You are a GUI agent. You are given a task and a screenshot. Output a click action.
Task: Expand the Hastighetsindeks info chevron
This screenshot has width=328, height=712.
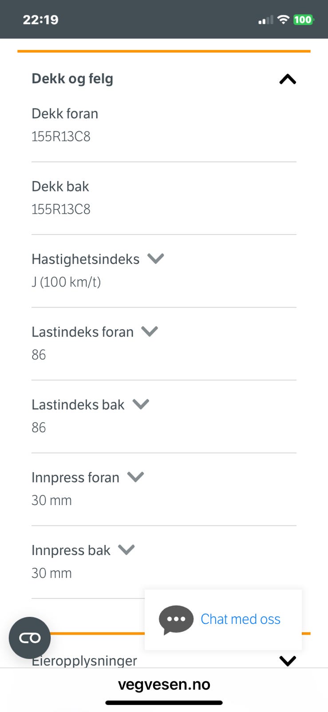[x=155, y=259]
